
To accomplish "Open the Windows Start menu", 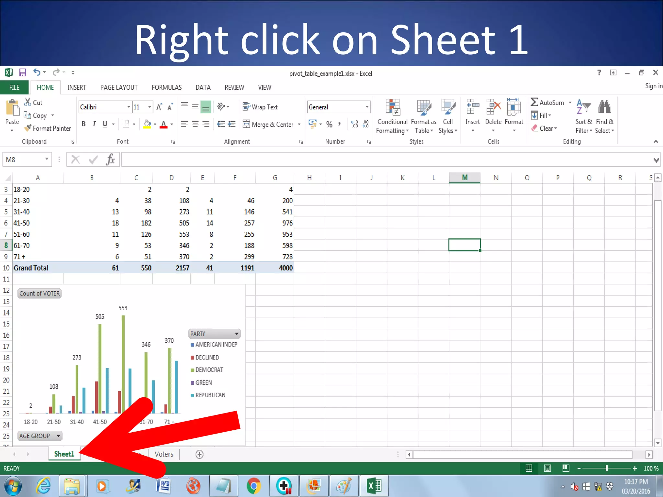I will (13, 486).
